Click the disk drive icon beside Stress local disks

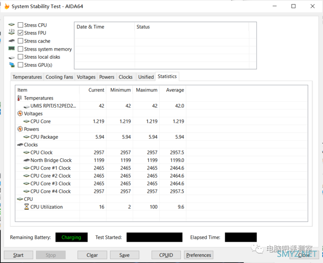click(x=12, y=57)
